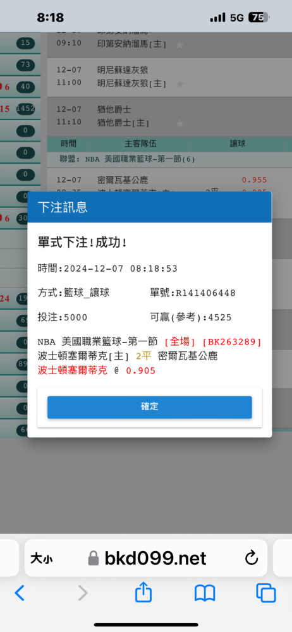Select the 0.955 odds for 密爾瓦基公鹿
The height and width of the screenshot is (632, 292).
tap(255, 180)
